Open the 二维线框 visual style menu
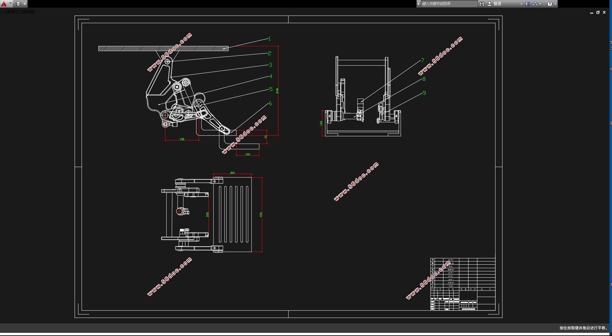The image size is (612, 336). tap(26, 12)
